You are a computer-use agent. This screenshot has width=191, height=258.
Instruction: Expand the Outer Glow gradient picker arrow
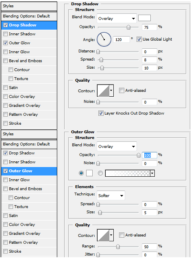point(152,173)
